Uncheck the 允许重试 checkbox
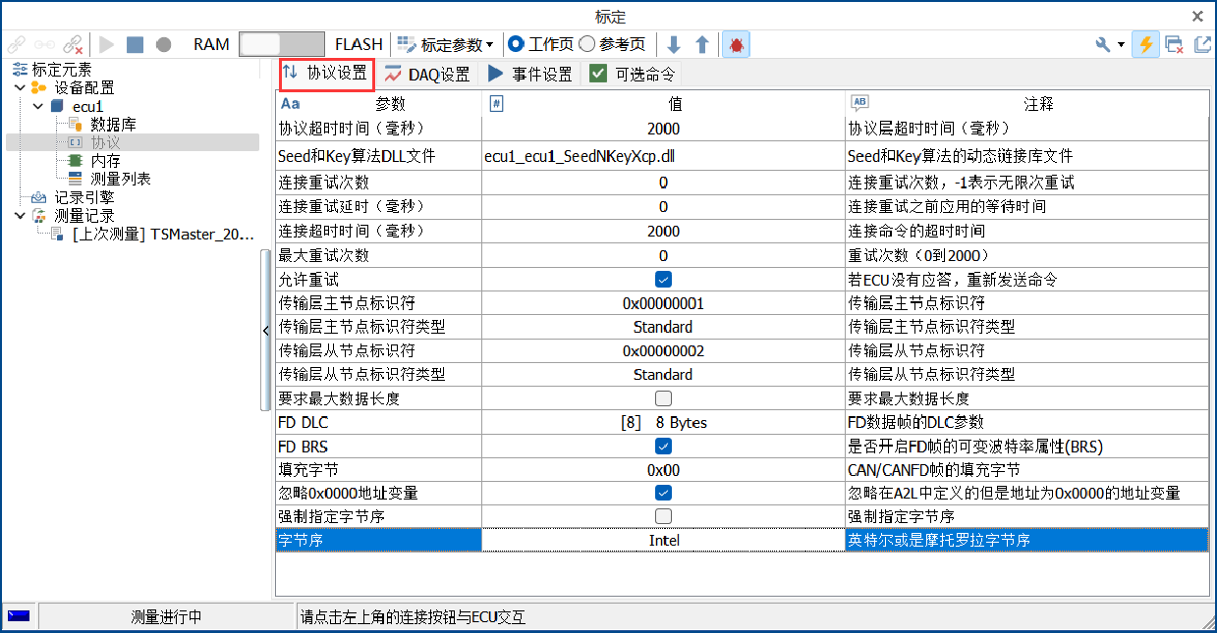This screenshot has height=633, width=1217. click(663, 280)
